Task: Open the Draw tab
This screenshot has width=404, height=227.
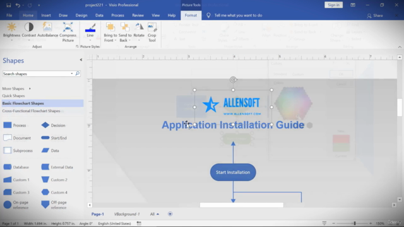Action: tap(63, 15)
